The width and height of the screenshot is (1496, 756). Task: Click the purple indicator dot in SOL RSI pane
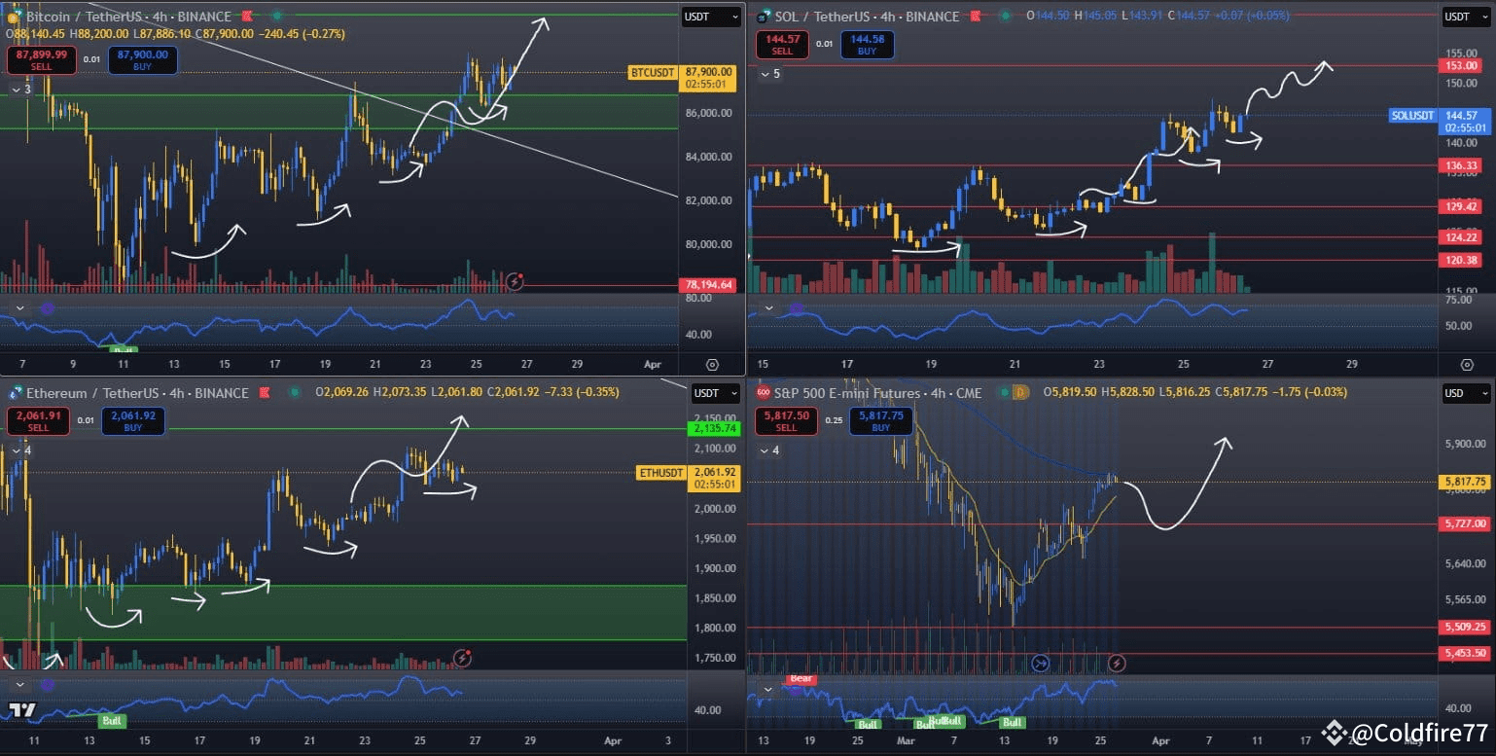pos(797,309)
